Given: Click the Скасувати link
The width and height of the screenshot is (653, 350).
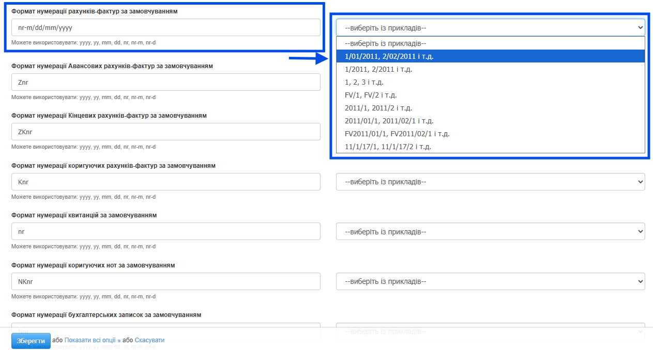Looking at the screenshot, I should tap(149, 340).
